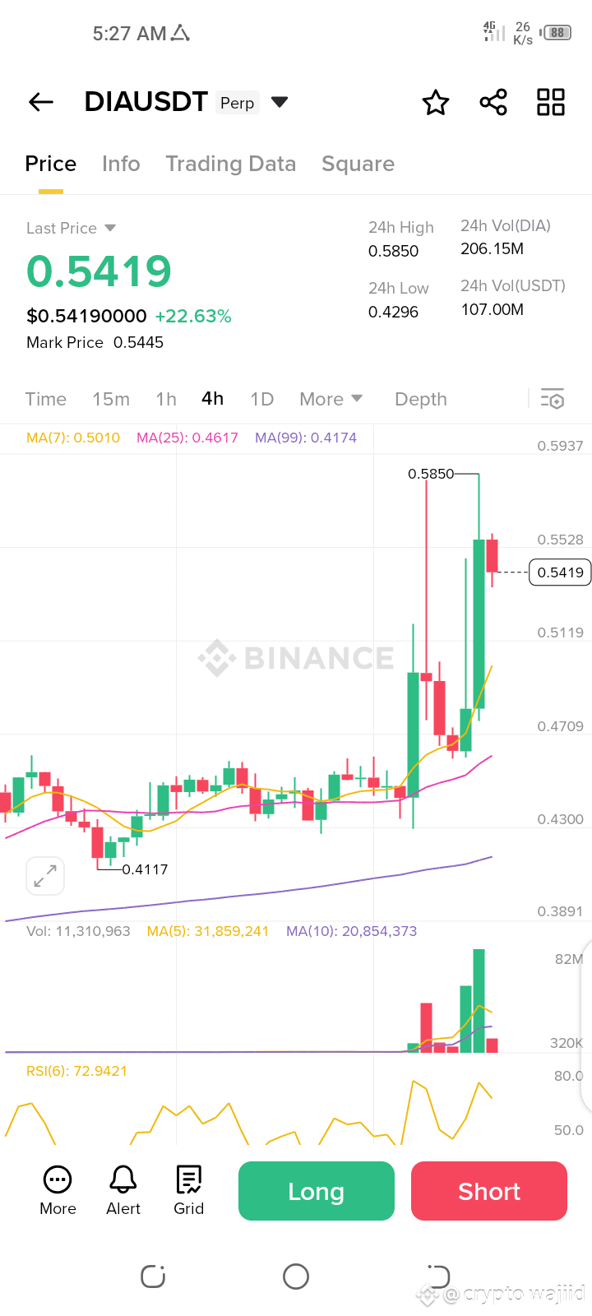Select the 1D chart interval

click(x=262, y=399)
